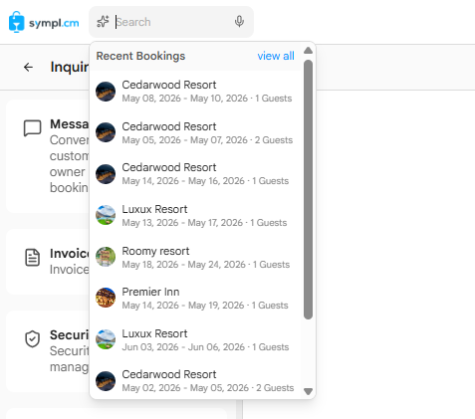The image size is (475, 419).
Task: Click the dropdown scrollbar up arrow
Action: (x=308, y=51)
